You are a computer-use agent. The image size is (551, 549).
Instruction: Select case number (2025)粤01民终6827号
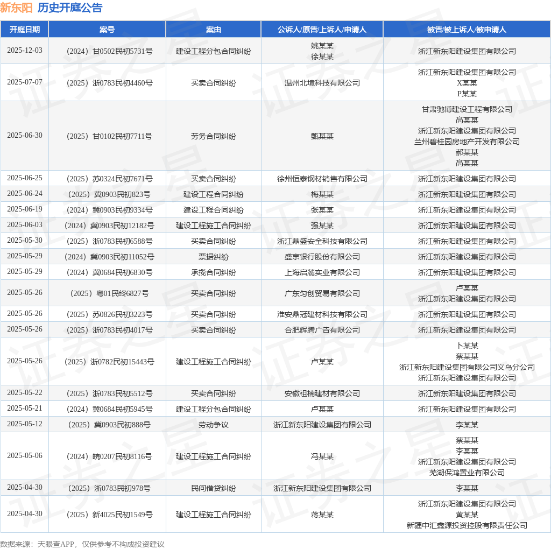tap(109, 293)
